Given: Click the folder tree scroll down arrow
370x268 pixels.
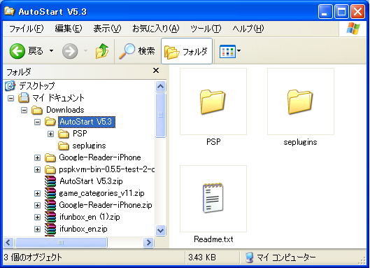Looking at the screenshot, I should 161,230.
